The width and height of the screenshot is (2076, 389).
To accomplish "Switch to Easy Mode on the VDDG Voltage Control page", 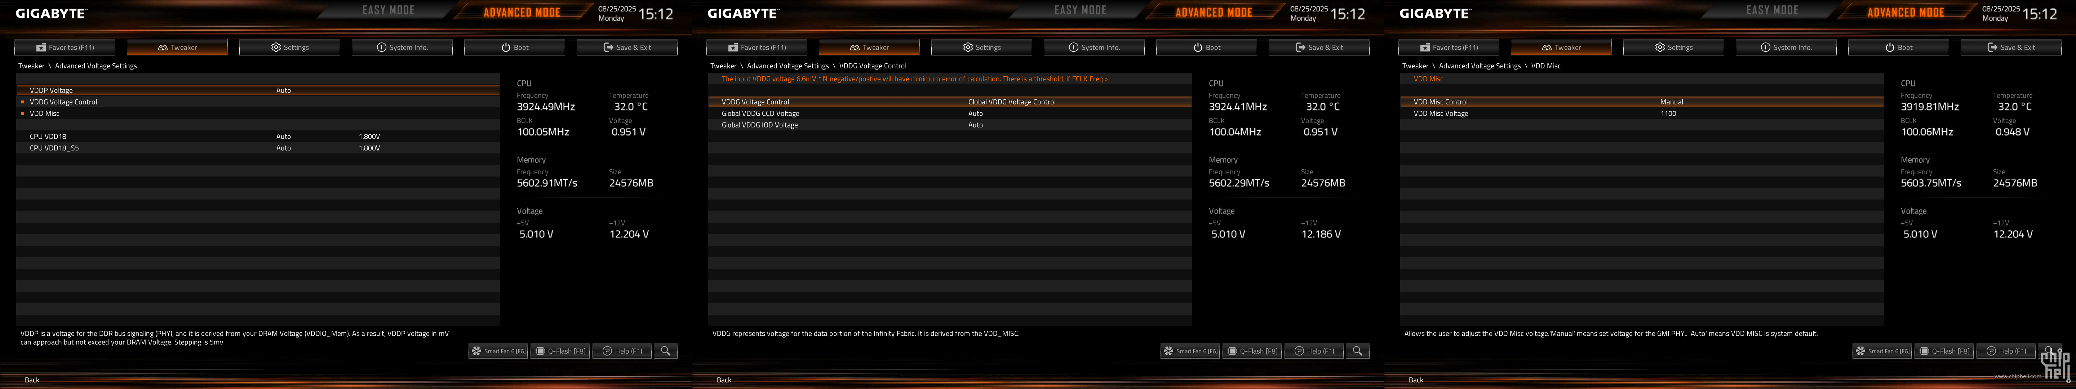I will click(1080, 10).
